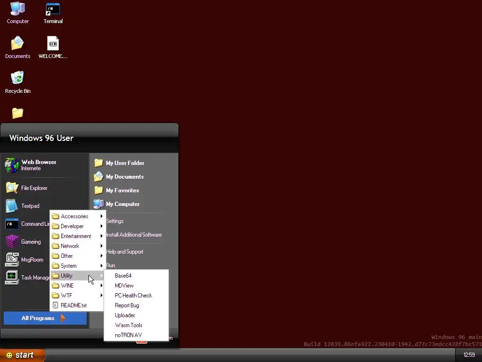
Task: Expand the Developer programs folder
Action: (78, 226)
